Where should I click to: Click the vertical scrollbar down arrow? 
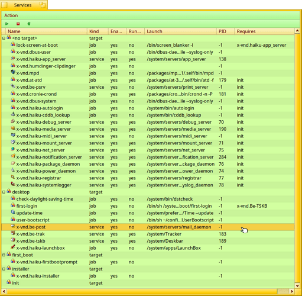297,286
